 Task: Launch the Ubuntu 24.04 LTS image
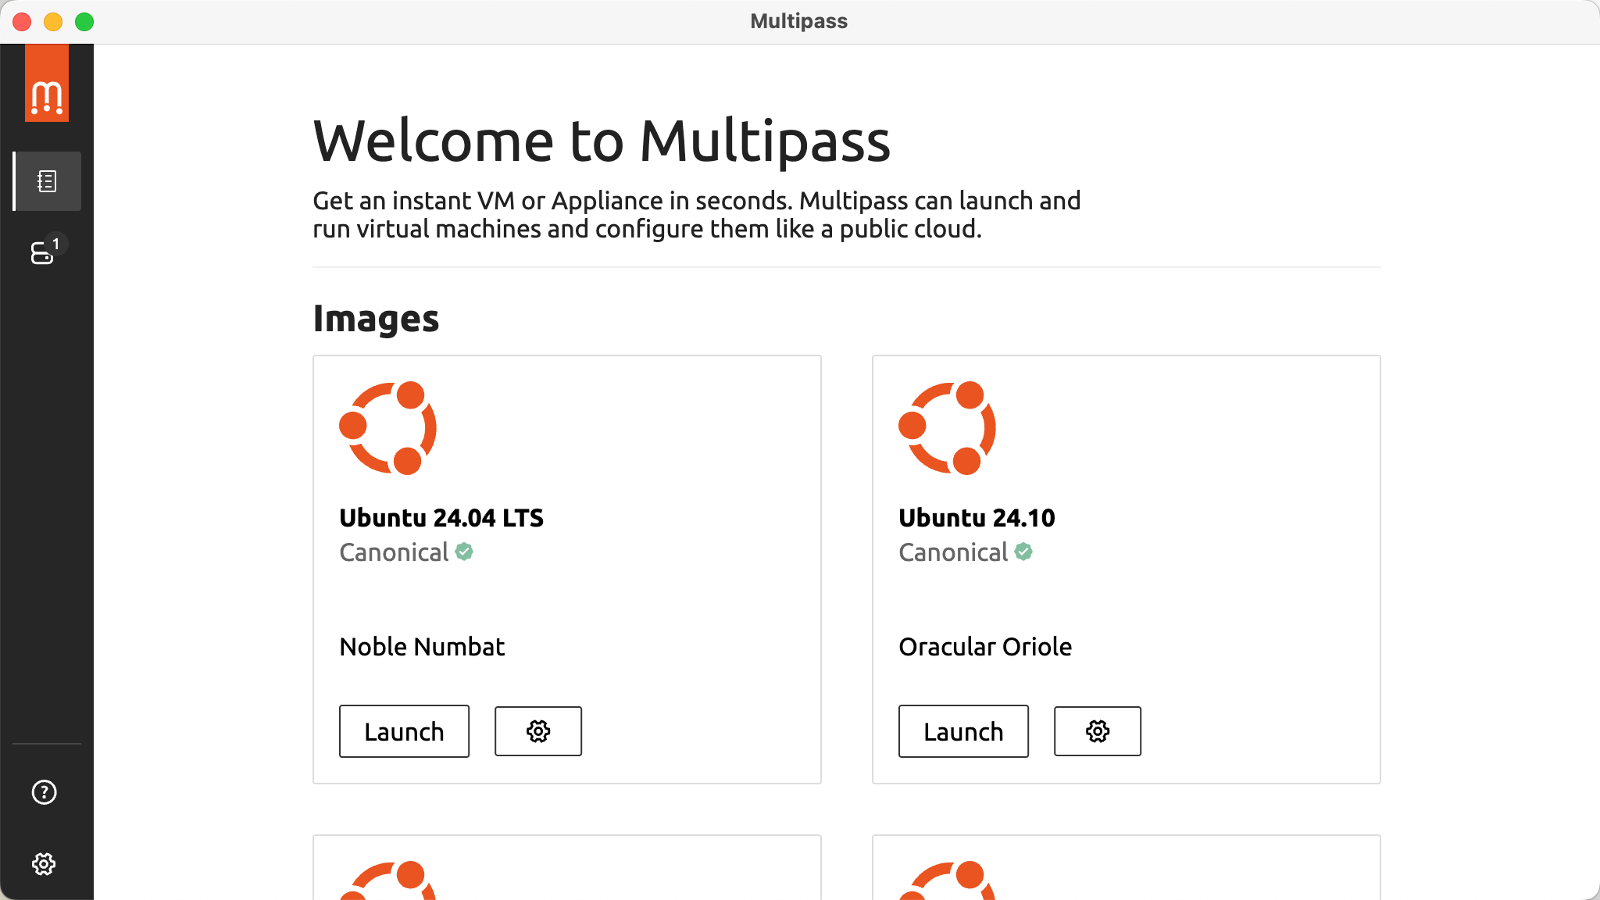pyautogui.click(x=404, y=731)
